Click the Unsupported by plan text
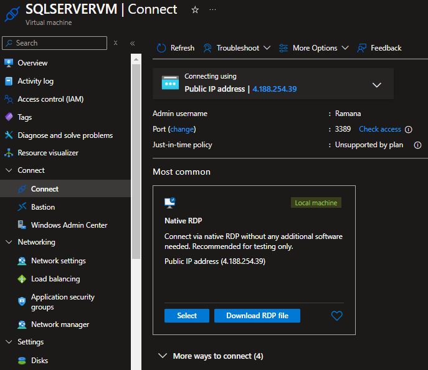The image size is (428, 370). click(x=369, y=145)
